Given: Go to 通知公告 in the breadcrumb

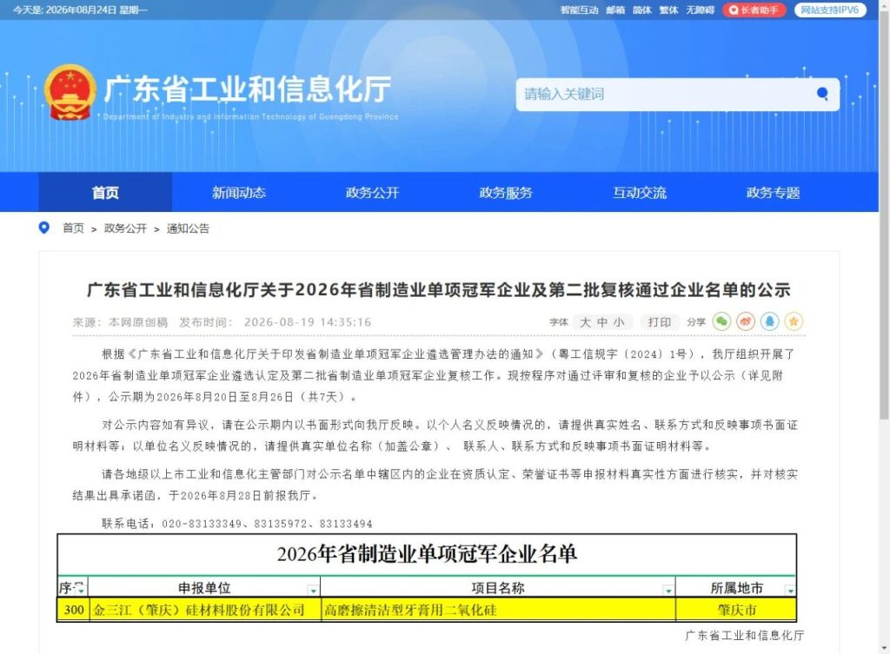Looking at the screenshot, I should 188,228.
